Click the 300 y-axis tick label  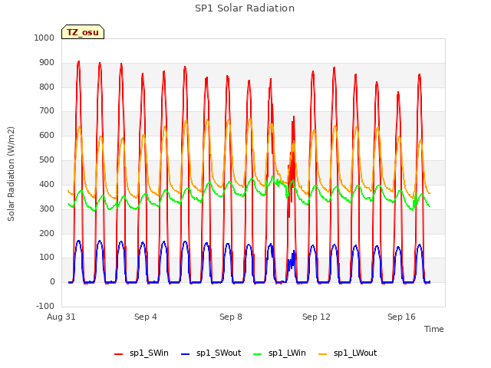point(47,209)
